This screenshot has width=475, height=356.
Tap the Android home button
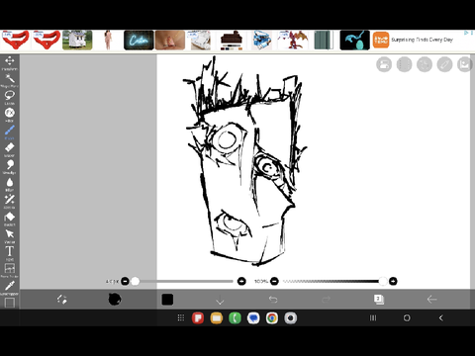[x=407, y=317]
